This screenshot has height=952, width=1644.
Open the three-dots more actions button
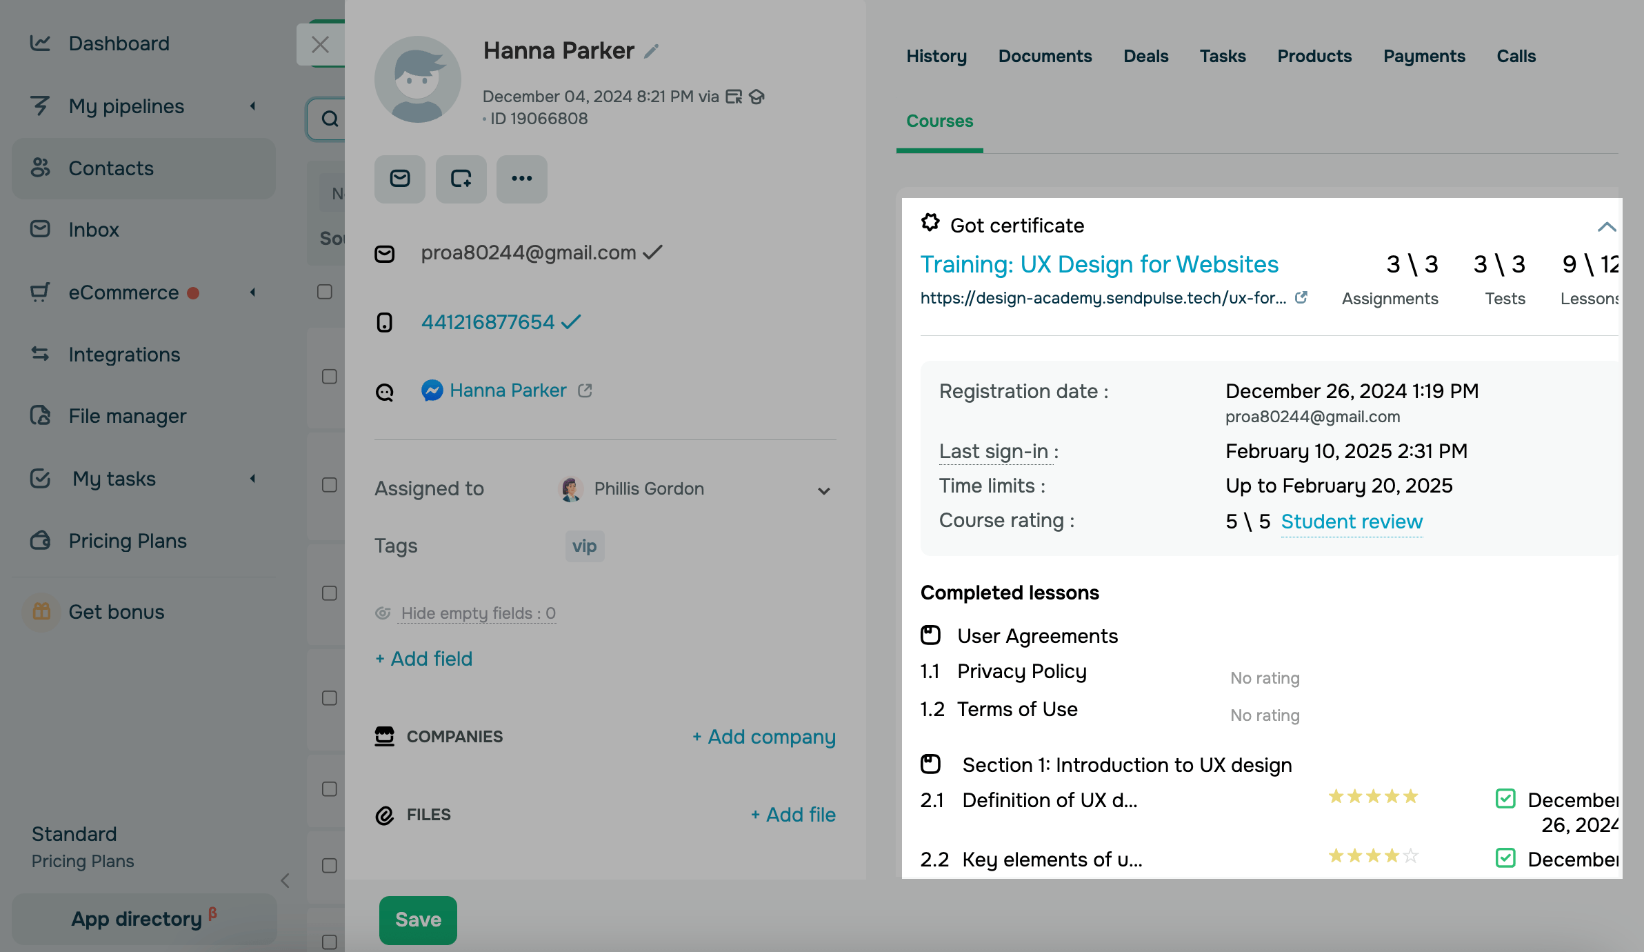coord(521,179)
